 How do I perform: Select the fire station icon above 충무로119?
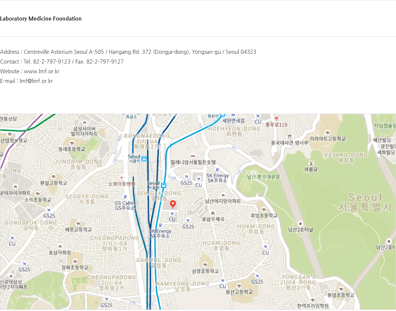pyautogui.click(x=276, y=118)
